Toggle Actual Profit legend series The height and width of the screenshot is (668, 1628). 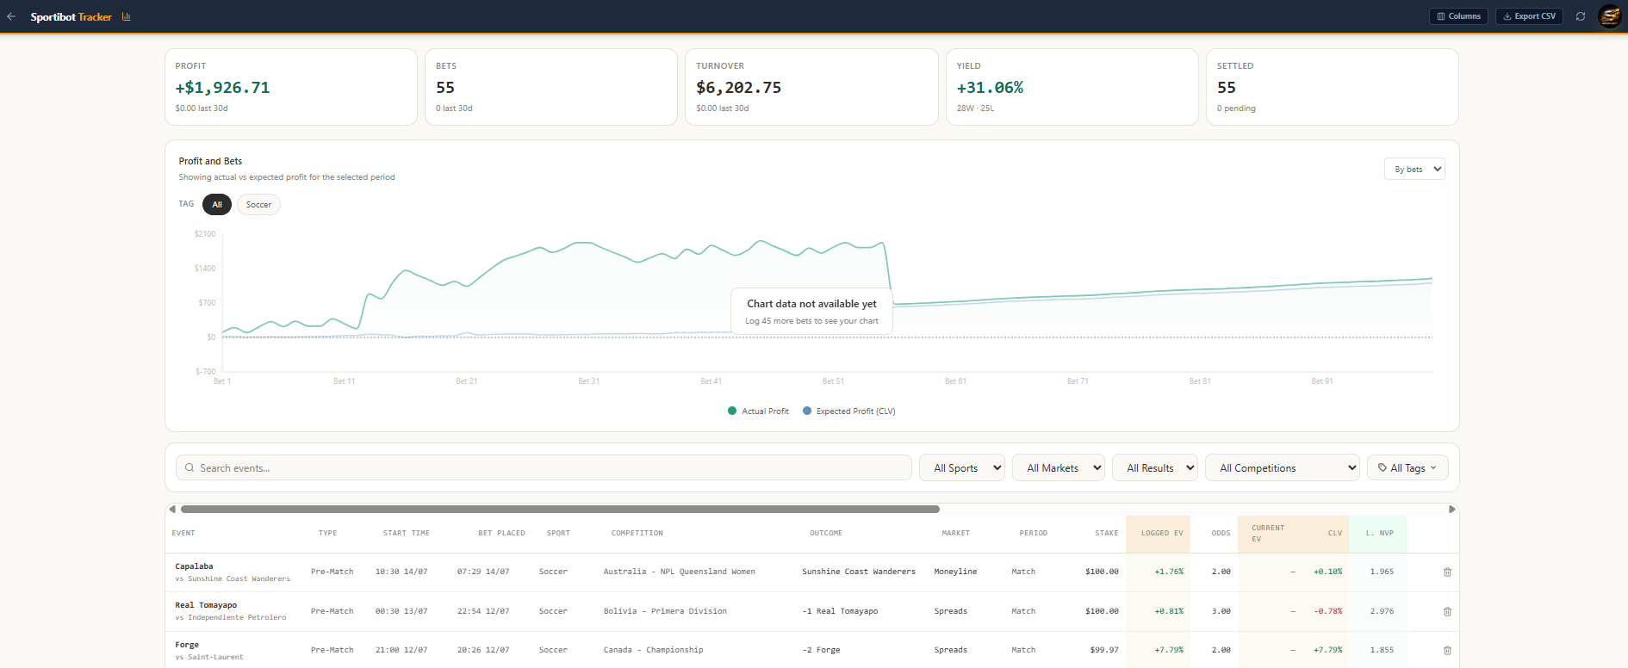758,411
